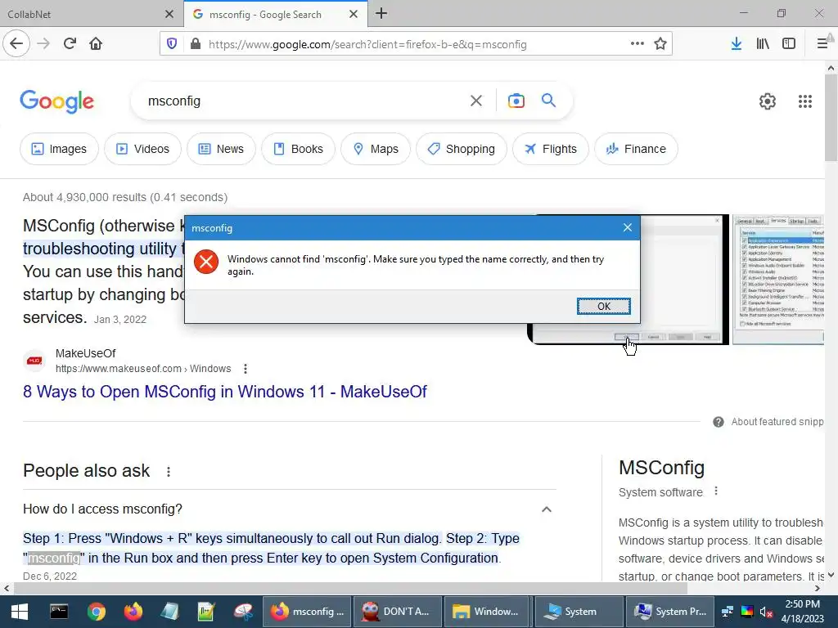Toggle the Firefox sidebar icon
The width and height of the screenshot is (838, 628).
click(789, 44)
